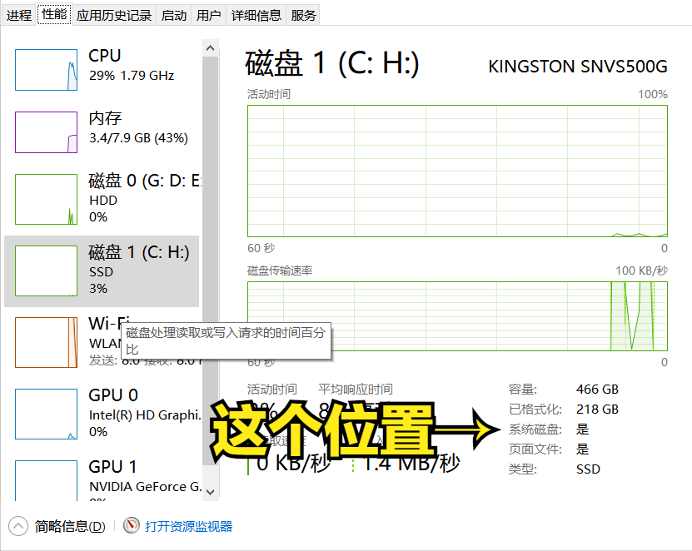Click the sidebar scroll up arrow
692x551 pixels.
(x=211, y=48)
